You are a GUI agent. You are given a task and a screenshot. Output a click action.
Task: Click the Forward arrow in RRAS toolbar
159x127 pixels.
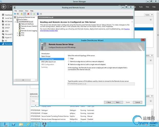pyautogui.click(x=18, y=14)
